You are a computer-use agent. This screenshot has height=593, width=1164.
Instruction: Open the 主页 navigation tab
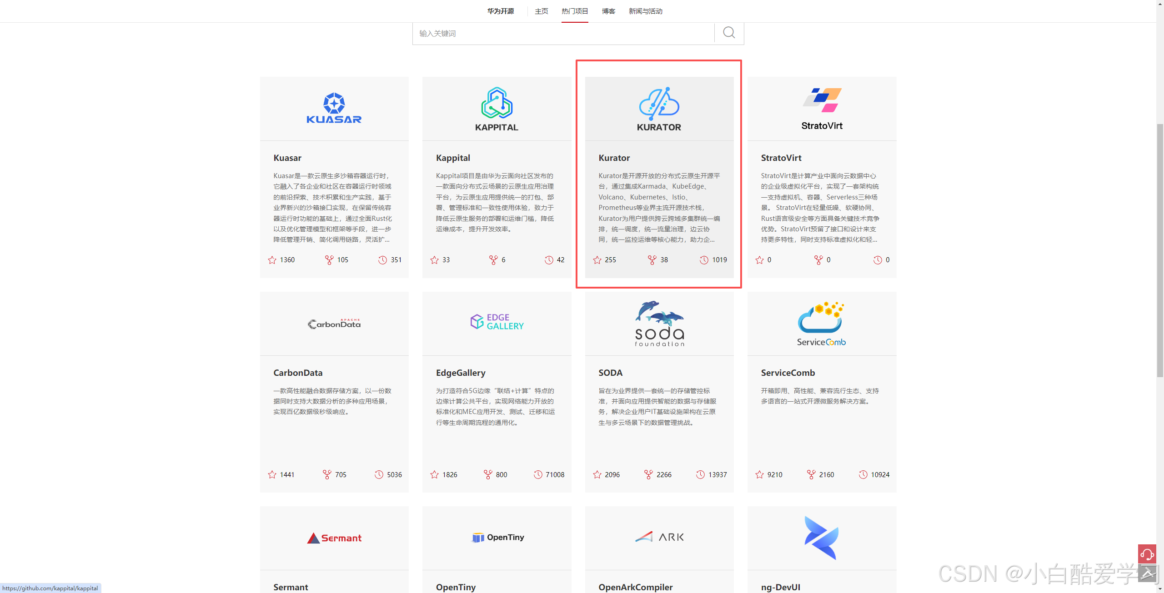541,11
